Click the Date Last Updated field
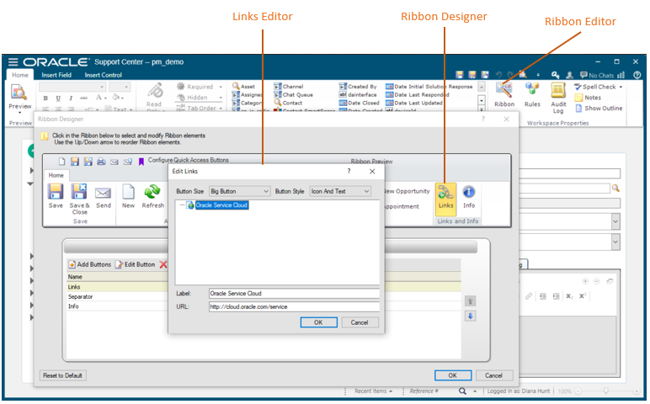 413,103
